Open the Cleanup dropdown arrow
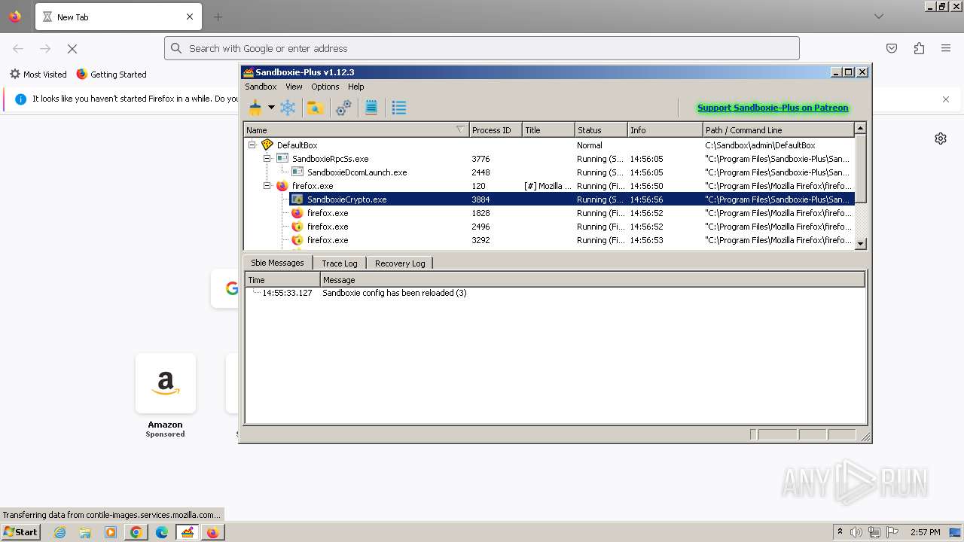This screenshot has width=964, height=542. [271, 108]
